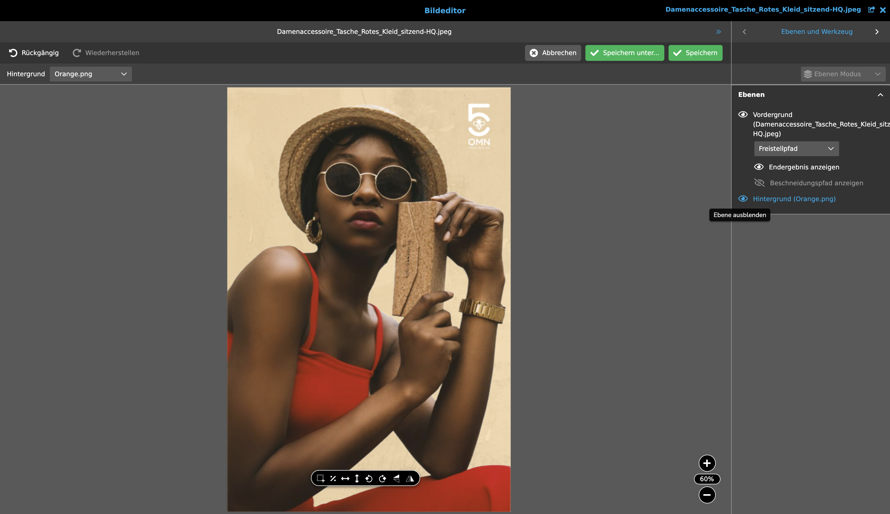Open the percentage scale tool
Viewport: 890px width, 514px height.
point(333,478)
